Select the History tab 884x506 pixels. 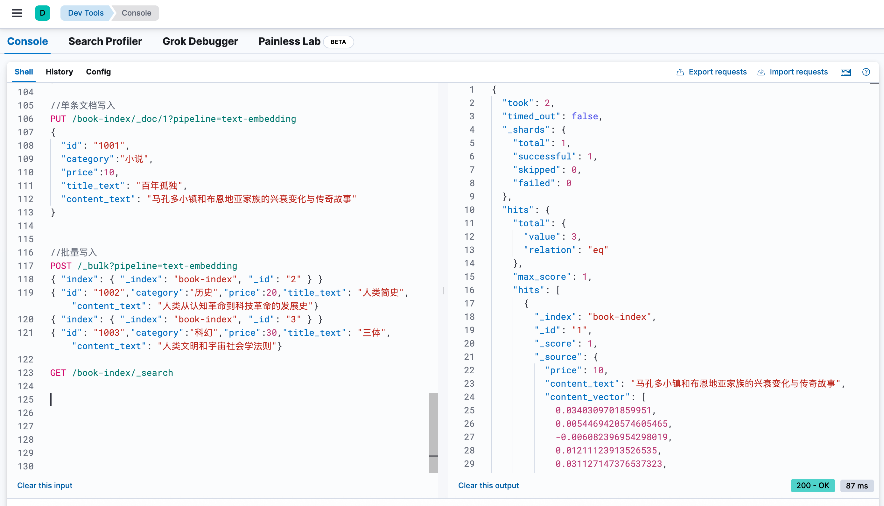(x=60, y=72)
